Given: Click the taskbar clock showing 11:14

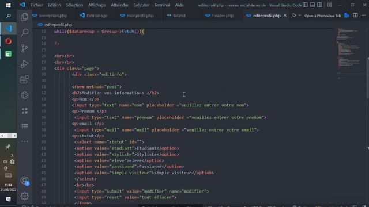Looking at the screenshot, I should pyautogui.click(x=8, y=187).
